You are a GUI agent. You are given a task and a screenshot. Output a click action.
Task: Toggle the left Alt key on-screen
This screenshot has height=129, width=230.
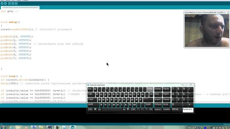(x=100, y=110)
